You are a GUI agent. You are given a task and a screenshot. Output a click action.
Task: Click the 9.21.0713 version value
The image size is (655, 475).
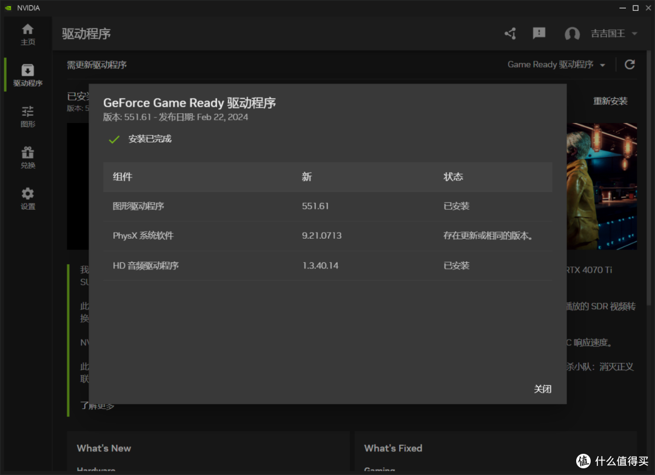pos(321,236)
